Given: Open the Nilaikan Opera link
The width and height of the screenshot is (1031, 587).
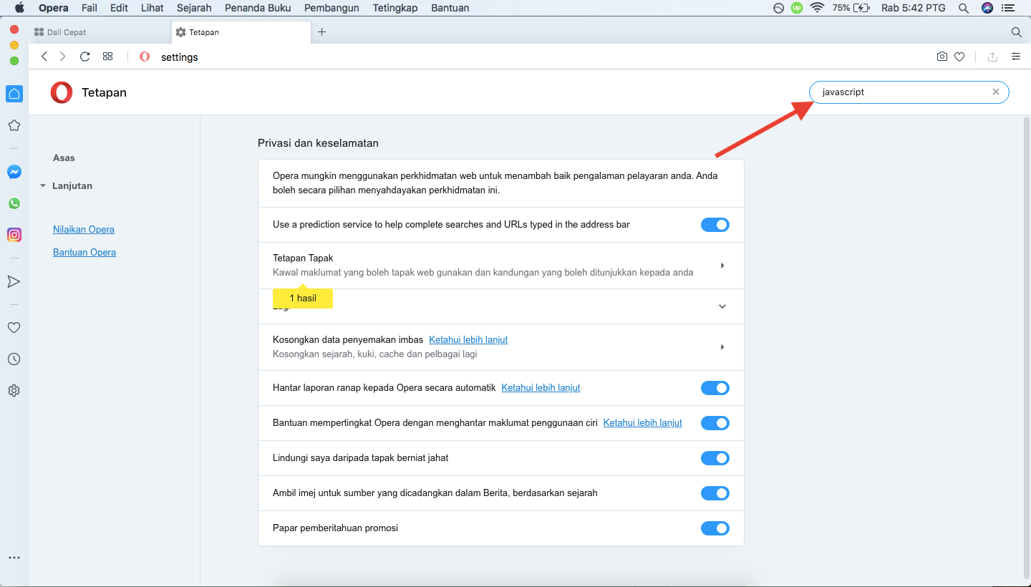Looking at the screenshot, I should tap(84, 230).
